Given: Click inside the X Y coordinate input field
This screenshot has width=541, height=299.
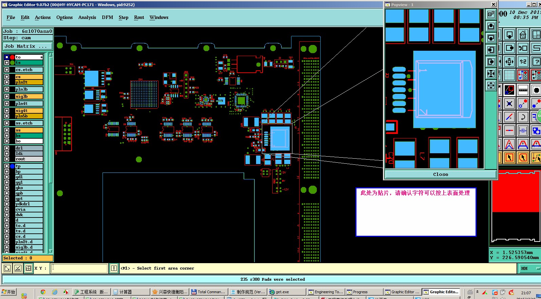Looking at the screenshot, I should (79, 268).
